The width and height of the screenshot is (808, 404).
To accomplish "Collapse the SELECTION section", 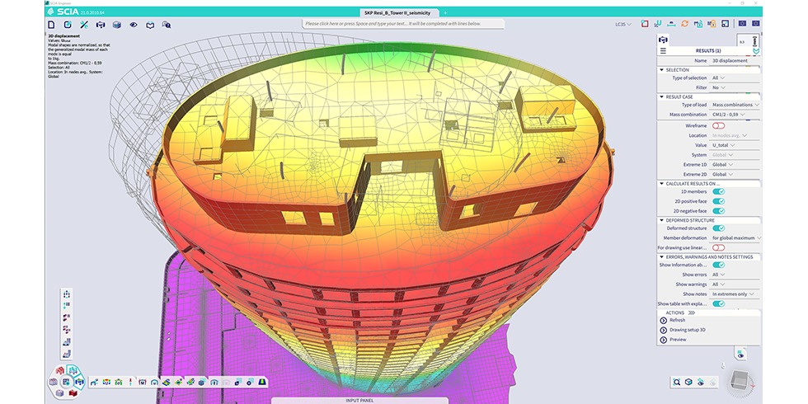I will [661, 70].
